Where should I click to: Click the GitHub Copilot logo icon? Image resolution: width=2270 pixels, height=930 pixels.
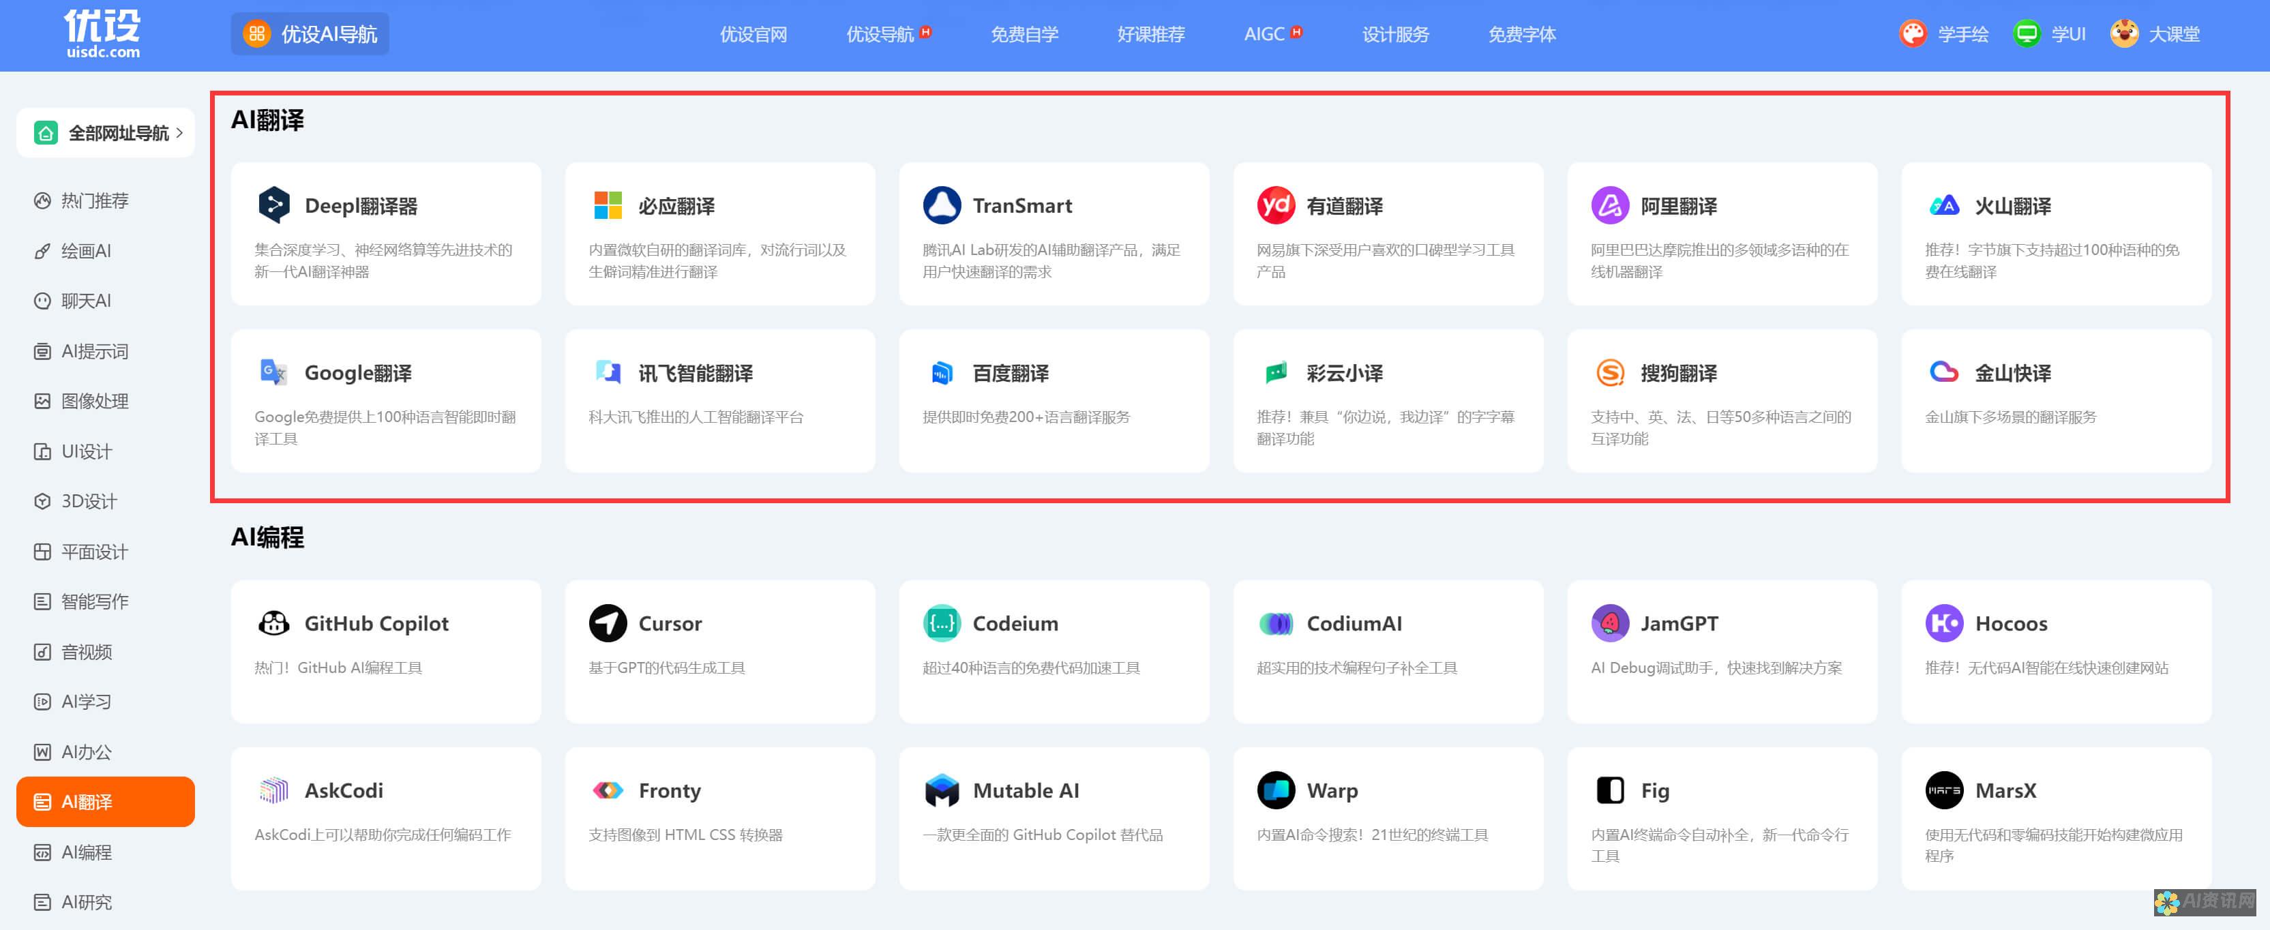273,622
